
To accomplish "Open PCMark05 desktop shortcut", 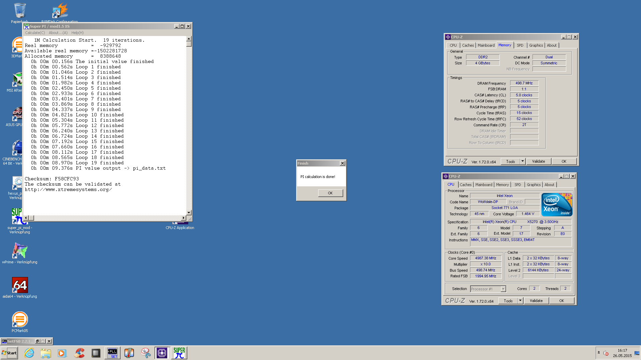I will click(x=20, y=322).
